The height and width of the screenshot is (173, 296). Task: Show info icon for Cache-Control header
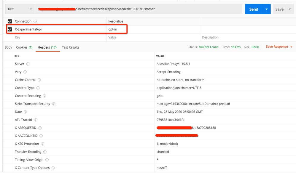tap(39, 80)
